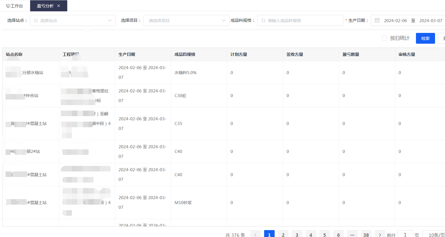Click the pagination ellipsis for more pages
The height and width of the screenshot is (237, 445).
coord(352,235)
